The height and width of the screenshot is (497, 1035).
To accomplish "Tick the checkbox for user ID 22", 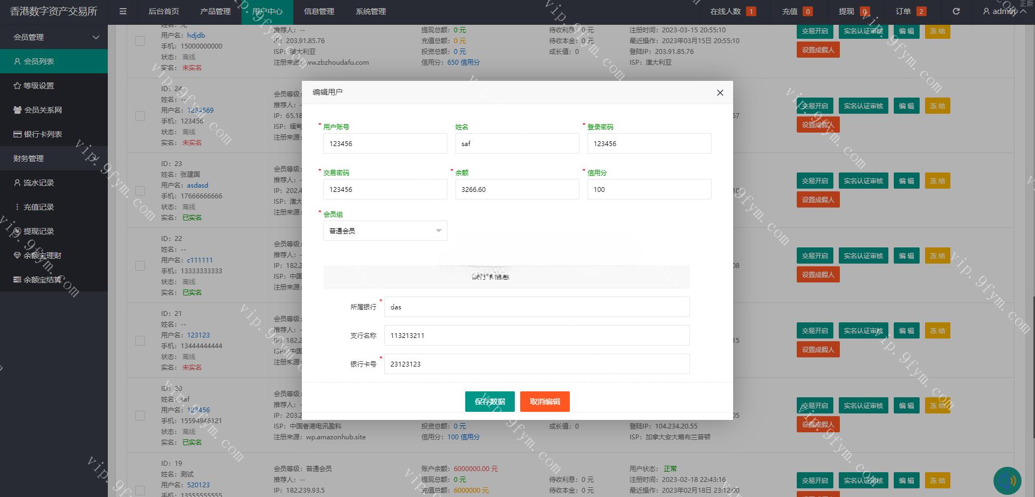I will click(140, 266).
